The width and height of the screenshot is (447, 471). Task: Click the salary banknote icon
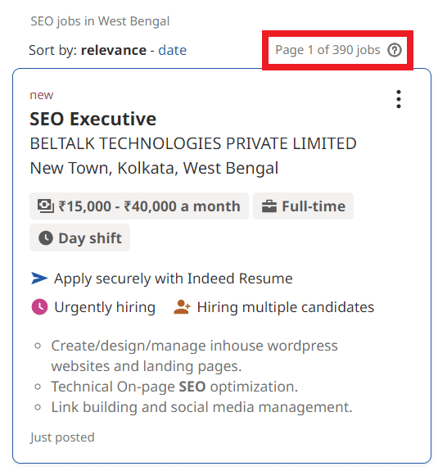click(46, 206)
